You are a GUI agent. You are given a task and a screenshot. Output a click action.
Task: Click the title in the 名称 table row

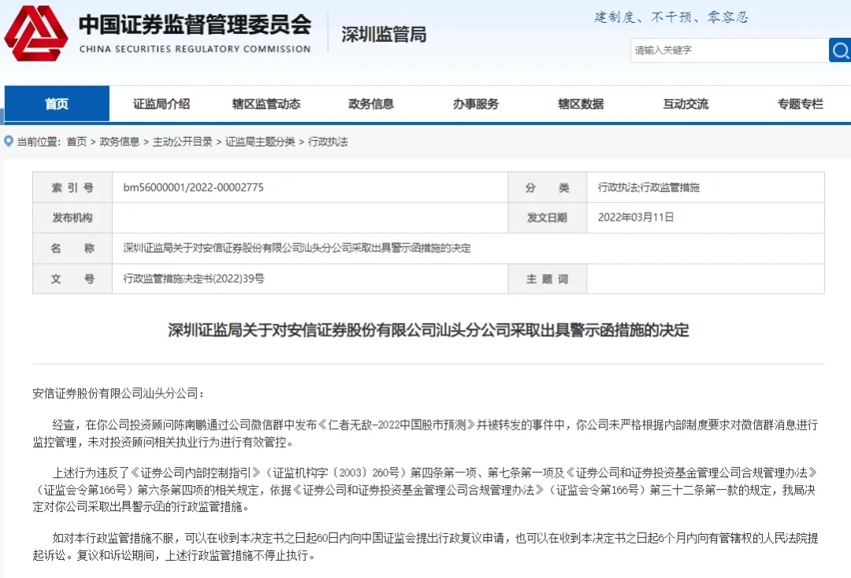click(x=297, y=248)
